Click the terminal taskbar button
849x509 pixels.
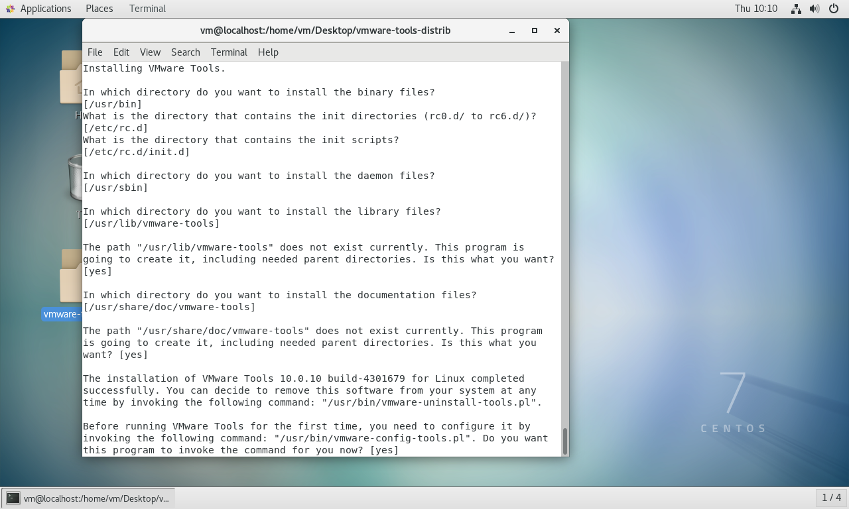pos(89,498)
